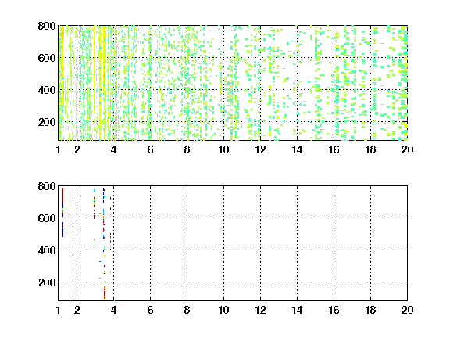Viewport: 450px width, 338px height.
Task: Click x-axis tick label 12 on bottom plot
Action: pos(260,310)
